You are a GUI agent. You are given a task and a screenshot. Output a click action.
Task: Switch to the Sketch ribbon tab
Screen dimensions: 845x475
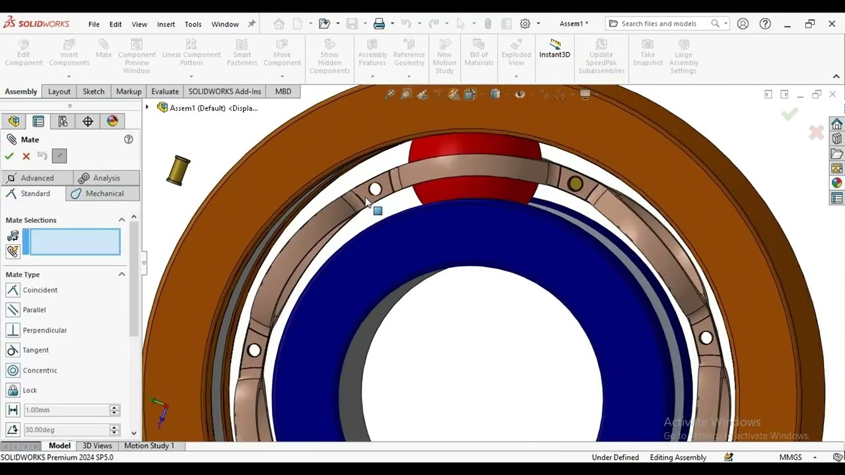coord(93,92)
